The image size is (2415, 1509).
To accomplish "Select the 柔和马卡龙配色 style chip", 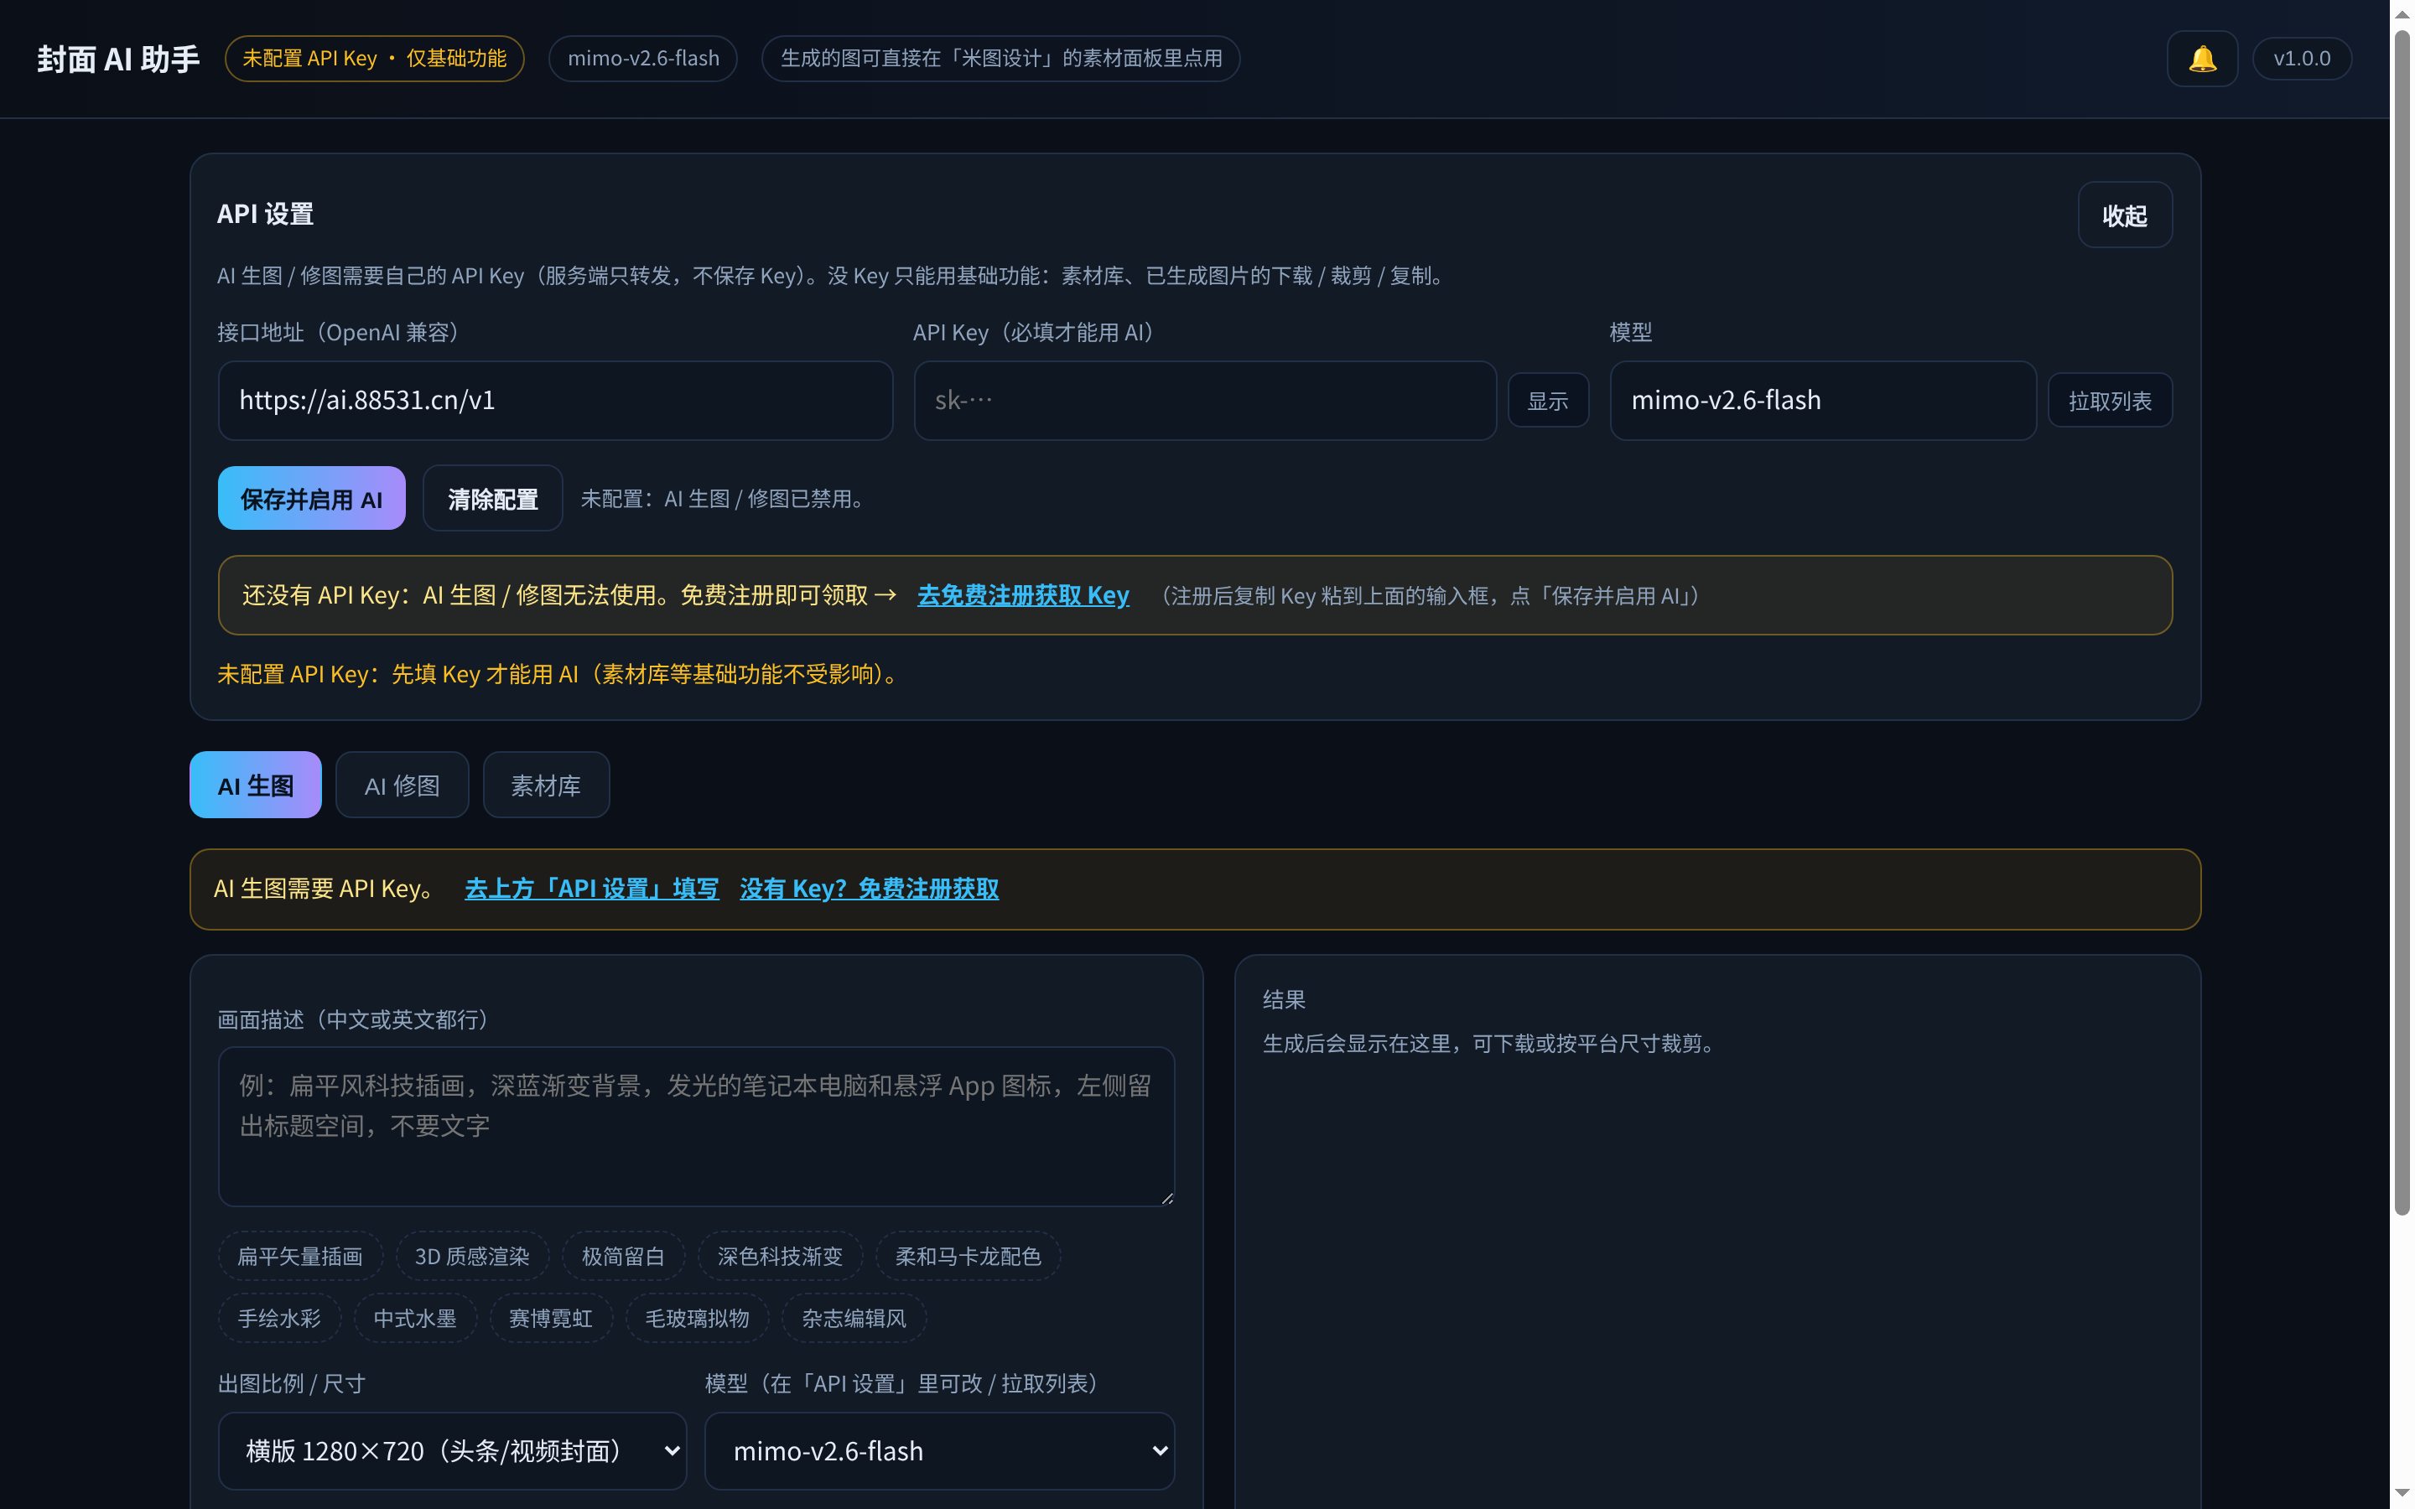I will pos(968,1257).
